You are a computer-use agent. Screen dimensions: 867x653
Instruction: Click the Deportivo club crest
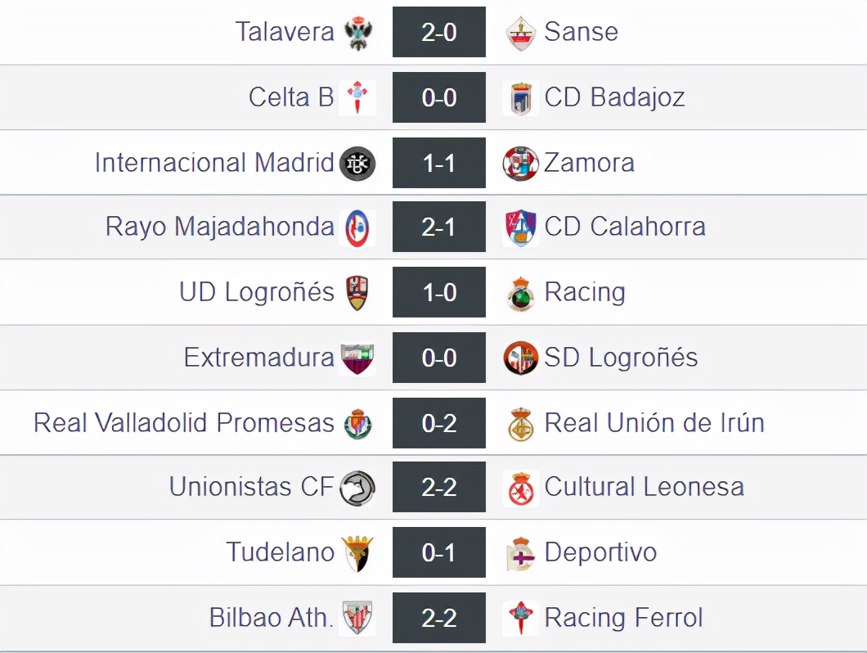521,553
